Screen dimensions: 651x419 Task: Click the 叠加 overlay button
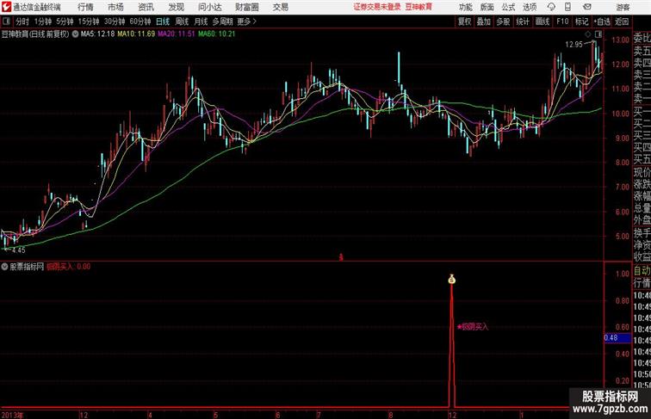(x=484, y=22)
